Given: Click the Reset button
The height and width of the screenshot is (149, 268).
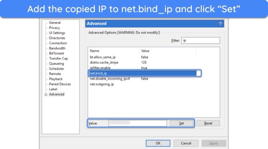Looking at the screenshot, I should (208, 123).
